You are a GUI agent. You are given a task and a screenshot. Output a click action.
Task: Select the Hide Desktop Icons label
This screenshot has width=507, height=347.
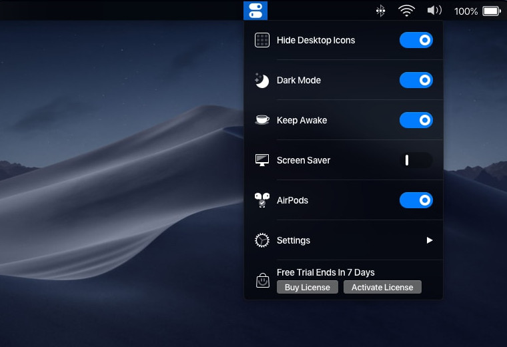point(316,41)
